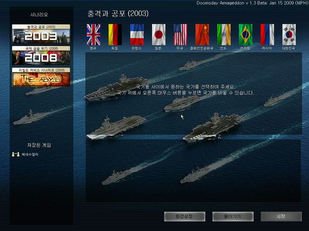
Task: Choose The Abyss scenario banner
Action: [41, 77]
